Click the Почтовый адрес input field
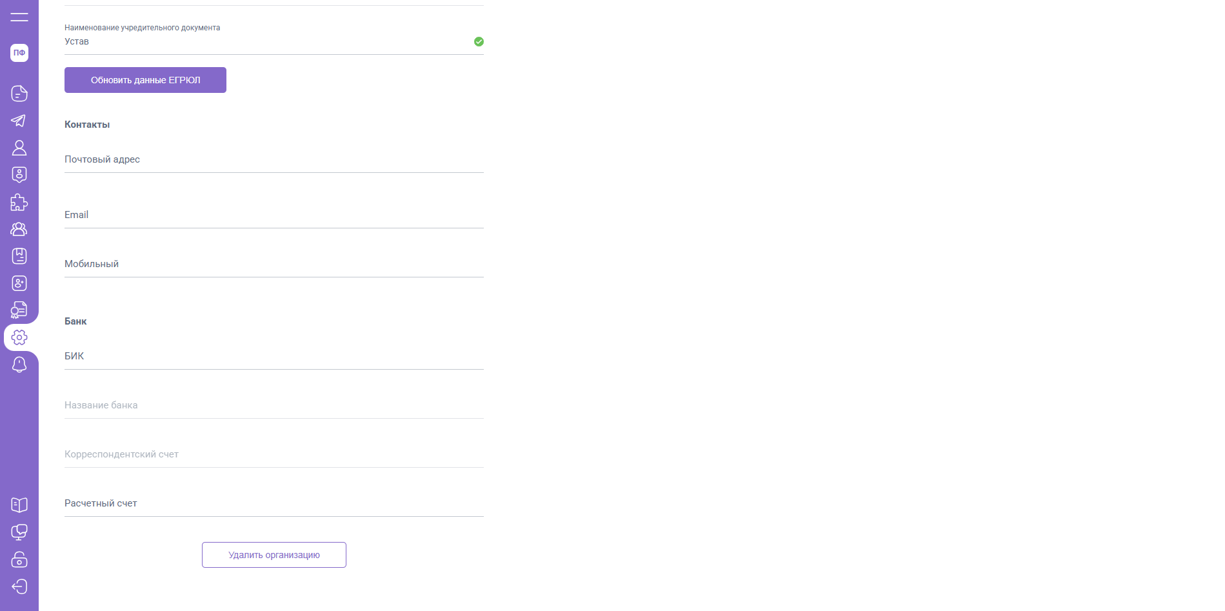1225x611 pixels. pyautogui.click(x=274, y=160)
